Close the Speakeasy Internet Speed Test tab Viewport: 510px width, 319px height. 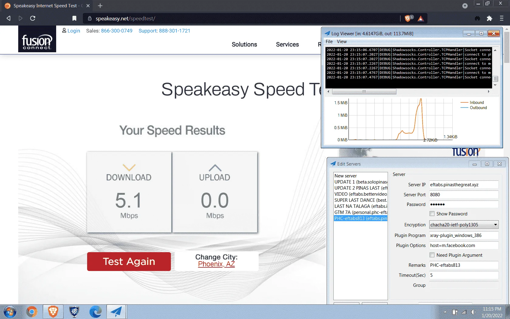click(x=88, y=5)
